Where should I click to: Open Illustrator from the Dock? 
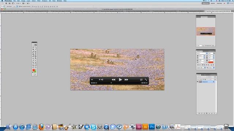(x=145, y=127)
